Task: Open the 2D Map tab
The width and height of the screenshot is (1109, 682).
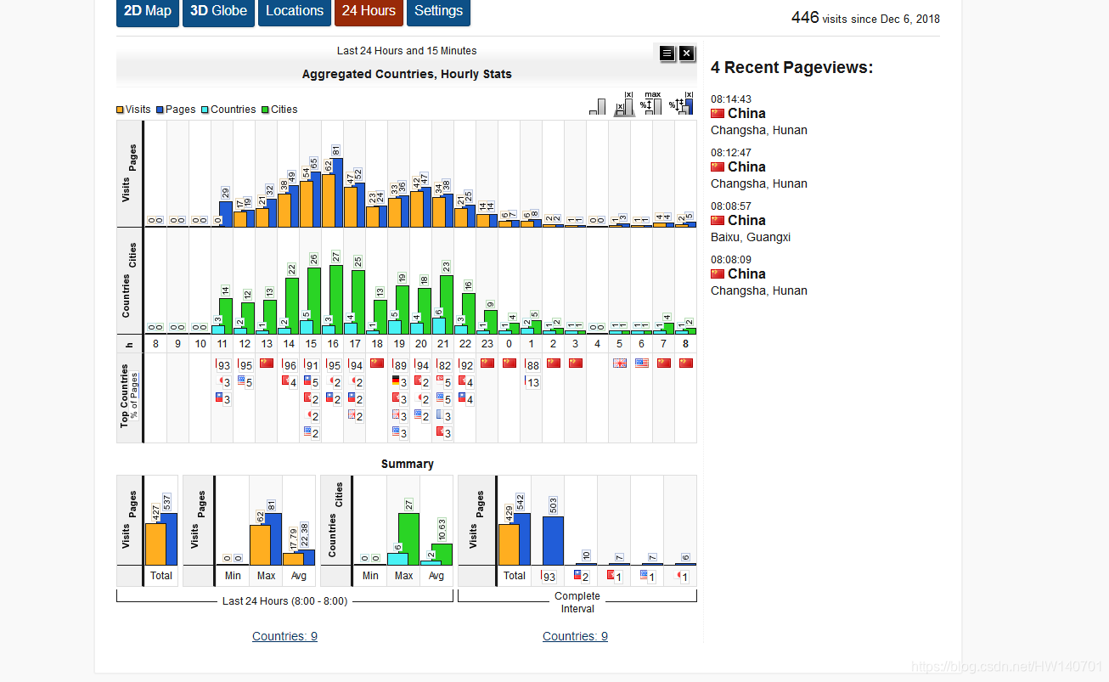Action: (148, 12)
